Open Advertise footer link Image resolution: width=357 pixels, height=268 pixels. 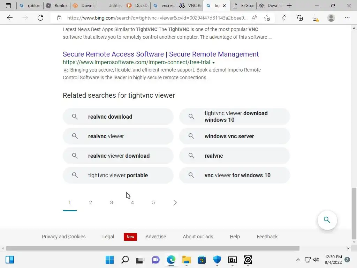tap(156, 237)
